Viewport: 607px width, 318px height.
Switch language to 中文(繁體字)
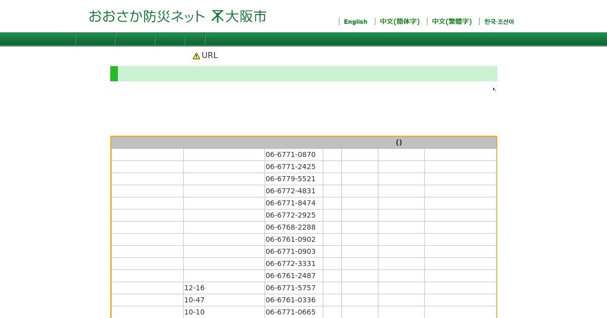(x=452, y=22)
